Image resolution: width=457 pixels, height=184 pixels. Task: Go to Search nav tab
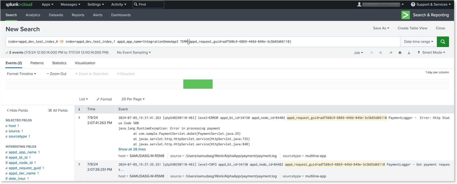[11, 15]
